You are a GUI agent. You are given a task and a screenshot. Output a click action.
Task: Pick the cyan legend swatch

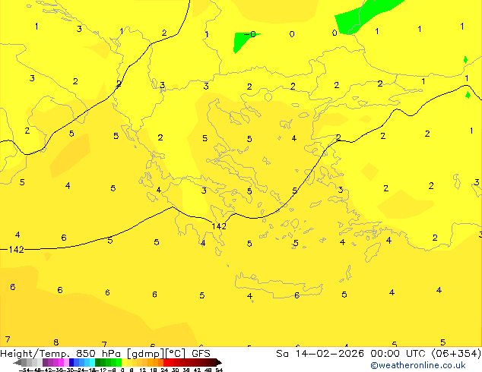point(92,362)
